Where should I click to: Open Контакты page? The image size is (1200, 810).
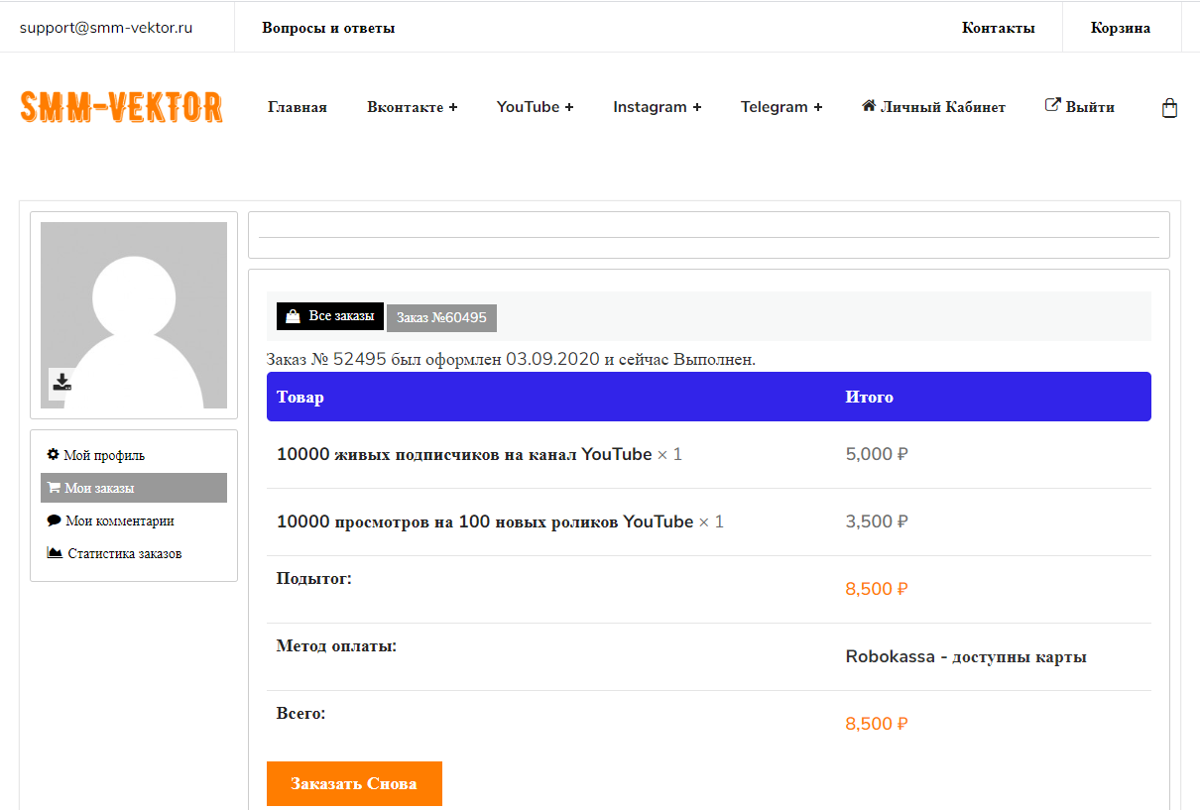coord(999,28)
